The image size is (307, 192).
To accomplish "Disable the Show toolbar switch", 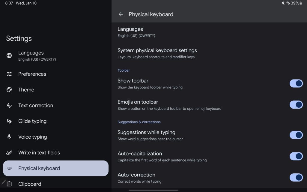I will [x=296, y=83].
